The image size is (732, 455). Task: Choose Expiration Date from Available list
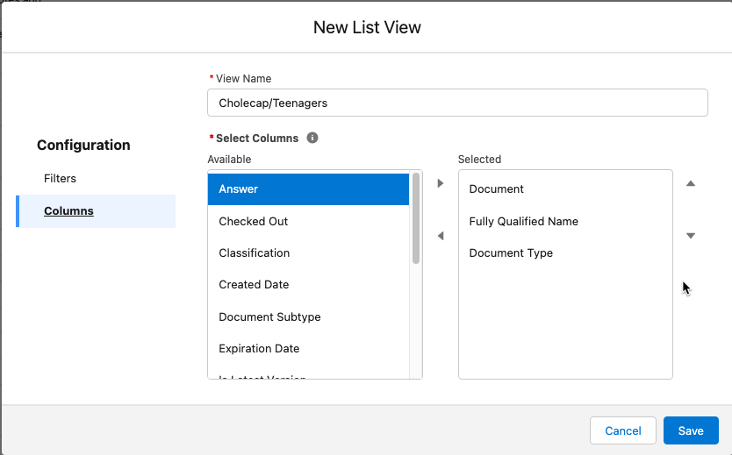pos(308,348)
